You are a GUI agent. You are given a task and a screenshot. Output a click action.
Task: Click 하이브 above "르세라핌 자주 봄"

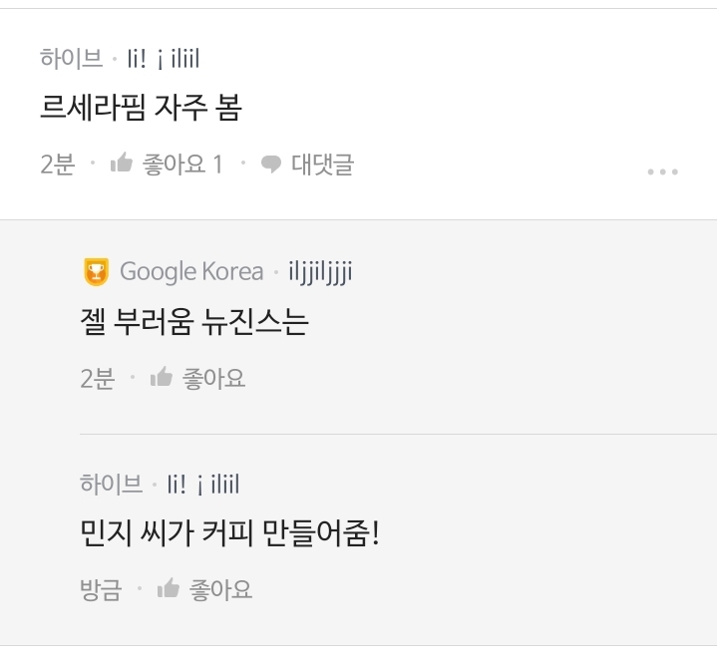71,59
